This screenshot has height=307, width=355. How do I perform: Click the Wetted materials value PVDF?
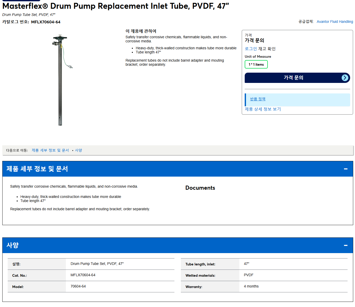[249, 275]
